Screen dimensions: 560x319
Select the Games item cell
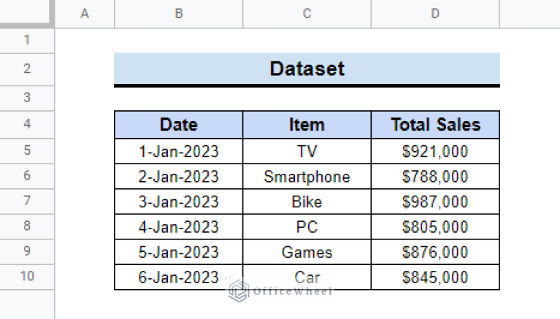pyautogui.click(x=307, y=252)
